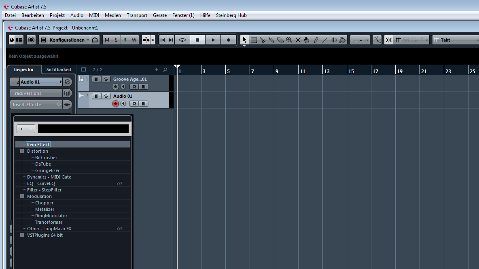
Task: Open the Transport menu
Action: (x=137, y=15)
